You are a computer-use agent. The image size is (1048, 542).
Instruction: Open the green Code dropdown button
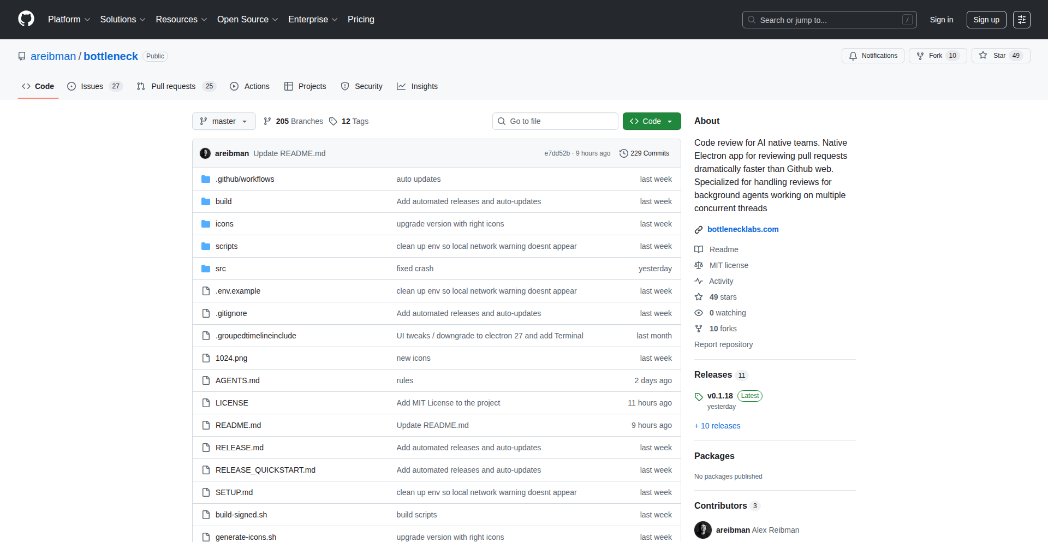pos(652,121)
